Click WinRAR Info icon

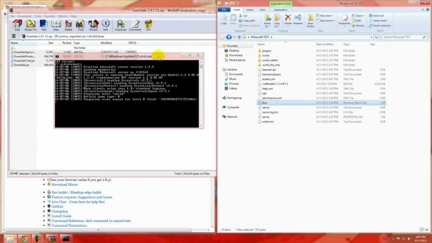[x=106, y=25]
